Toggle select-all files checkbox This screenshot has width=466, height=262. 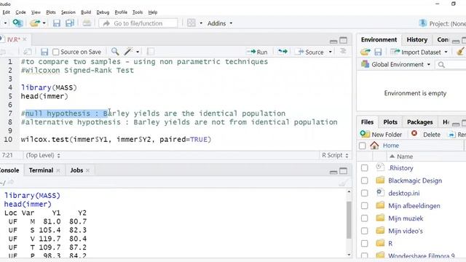point(363,146)
